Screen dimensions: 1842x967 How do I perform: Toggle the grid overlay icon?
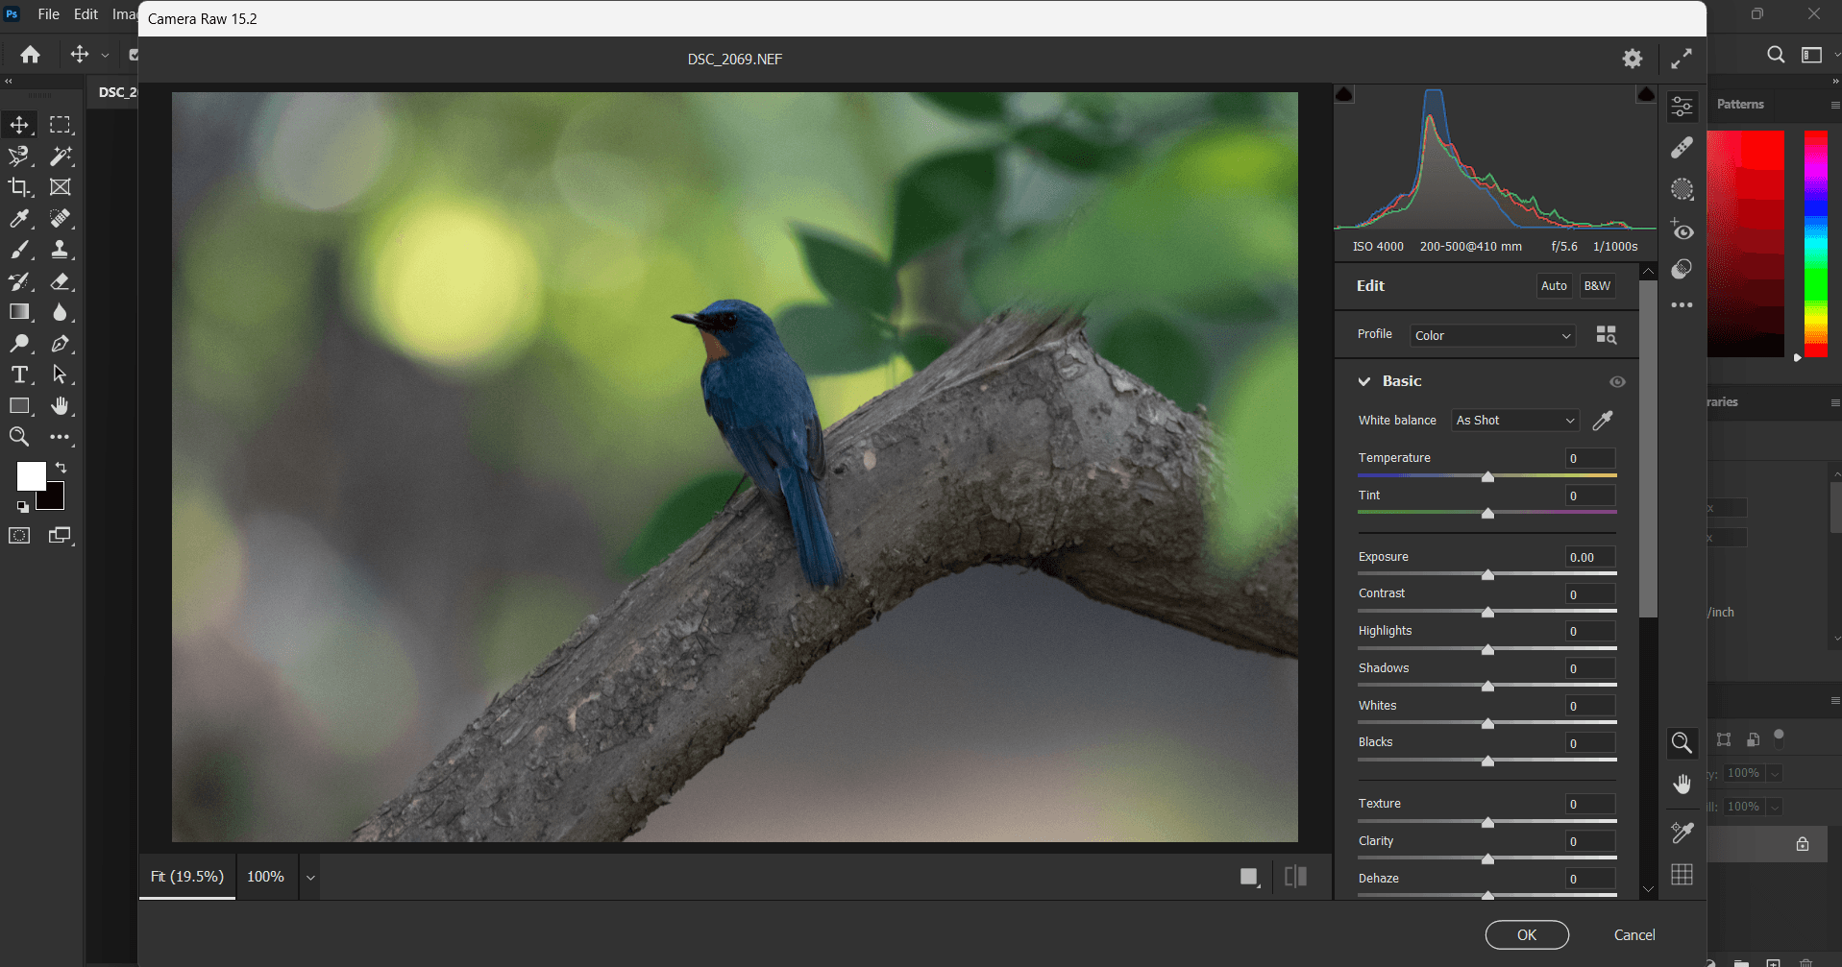coord(1682,875)
